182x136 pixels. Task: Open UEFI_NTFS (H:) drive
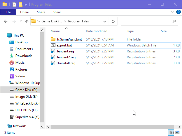[x=23, y=110]
